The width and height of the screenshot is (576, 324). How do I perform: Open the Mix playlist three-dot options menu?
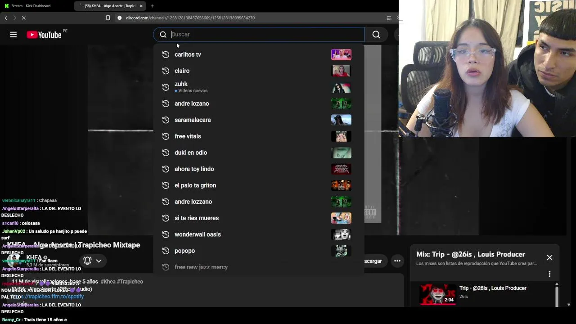tap(549, 274)
